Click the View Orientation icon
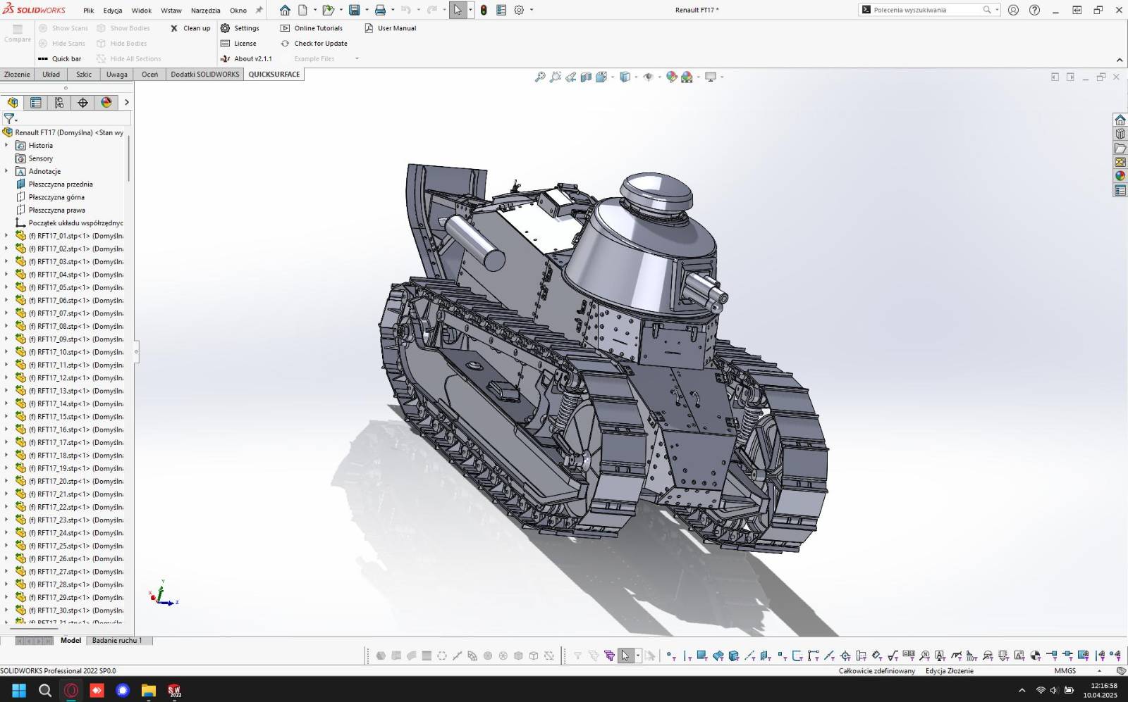Viewport: 1128px width, 702px height. 601,77
